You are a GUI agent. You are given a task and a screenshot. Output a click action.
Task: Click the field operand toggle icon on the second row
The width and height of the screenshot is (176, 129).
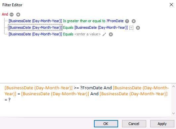point(131,28)
